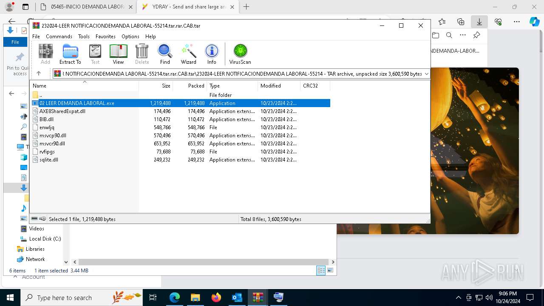Launch the Wizard toolbar icon
Viewport: 544px width, 306px height.
point(189,54)
